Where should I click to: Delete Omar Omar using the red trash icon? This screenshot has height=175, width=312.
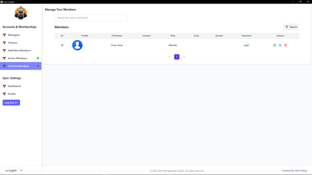pyautogui.click(x=286, y=45)
